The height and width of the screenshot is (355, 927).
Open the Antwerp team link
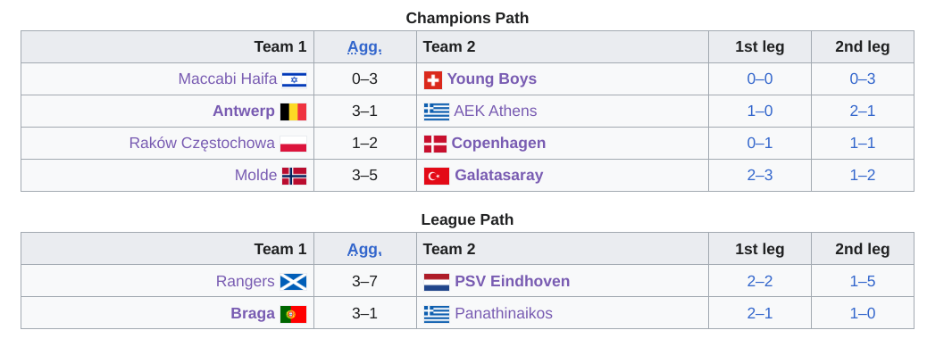click(x=244, y=111)
